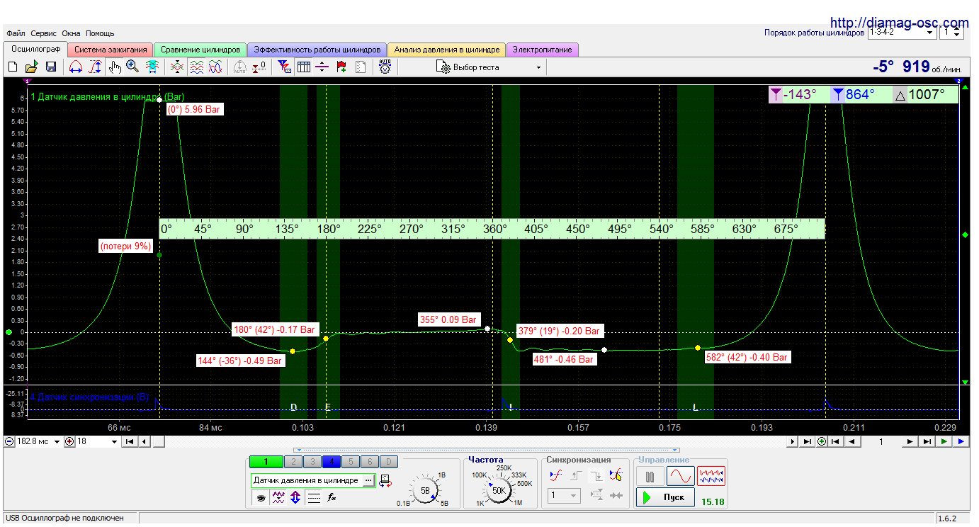Open the Файл menu
Viewport: 979px width, 527px height.
coord(16,33)
